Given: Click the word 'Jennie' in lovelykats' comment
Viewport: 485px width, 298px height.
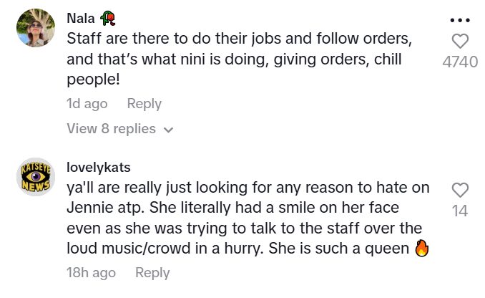Looking at the screenshot, I should tap(89, 208).
